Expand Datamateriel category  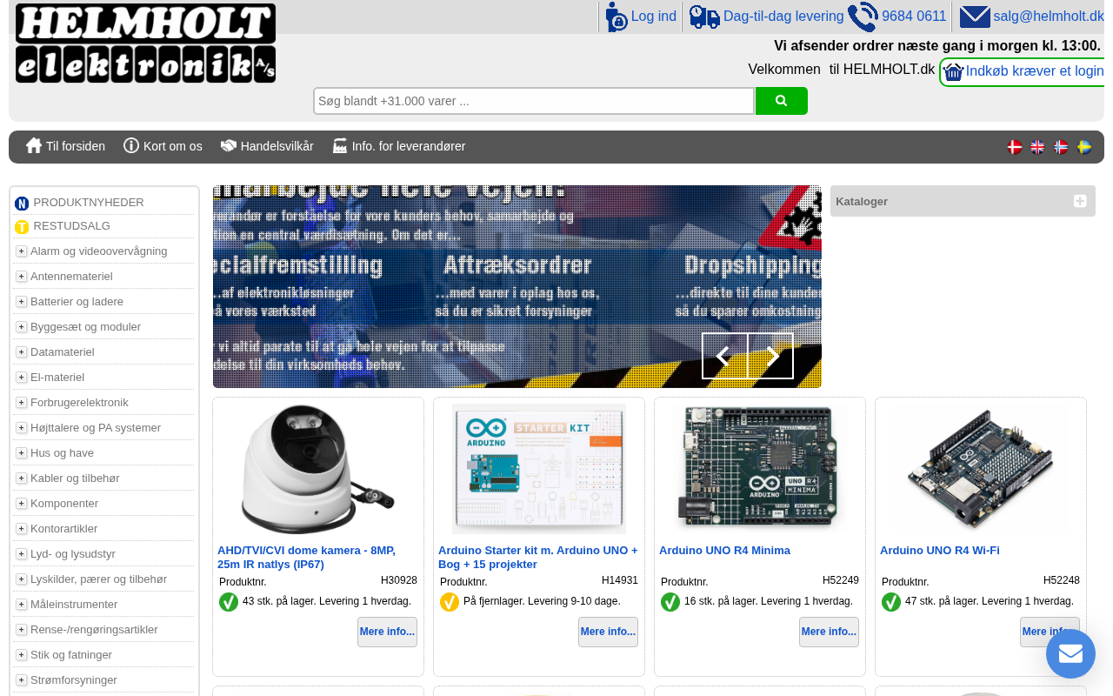pos(22,352)
